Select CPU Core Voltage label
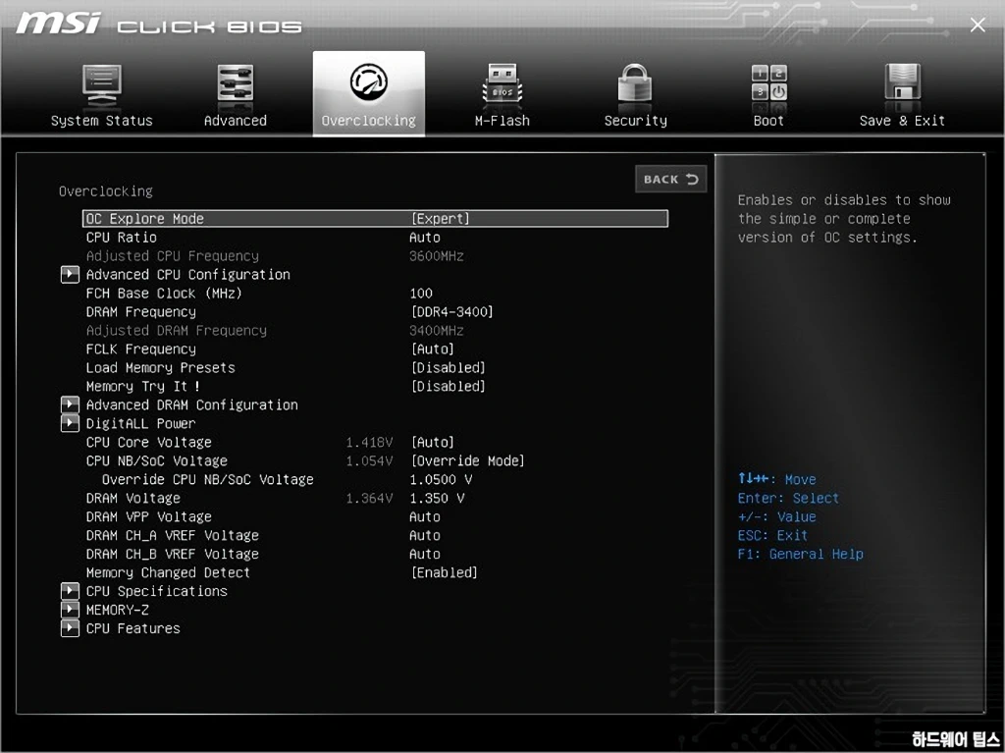 tap(149, 442)
